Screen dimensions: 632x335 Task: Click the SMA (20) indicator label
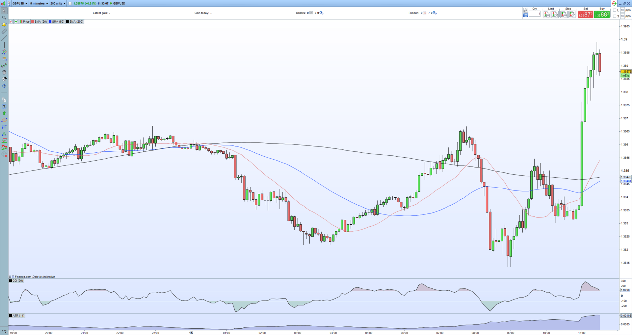pos(39,22)
